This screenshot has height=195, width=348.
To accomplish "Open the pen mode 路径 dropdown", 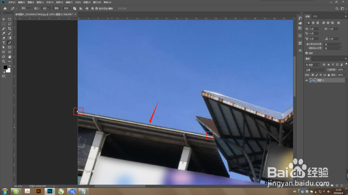I will pos(26,8).
